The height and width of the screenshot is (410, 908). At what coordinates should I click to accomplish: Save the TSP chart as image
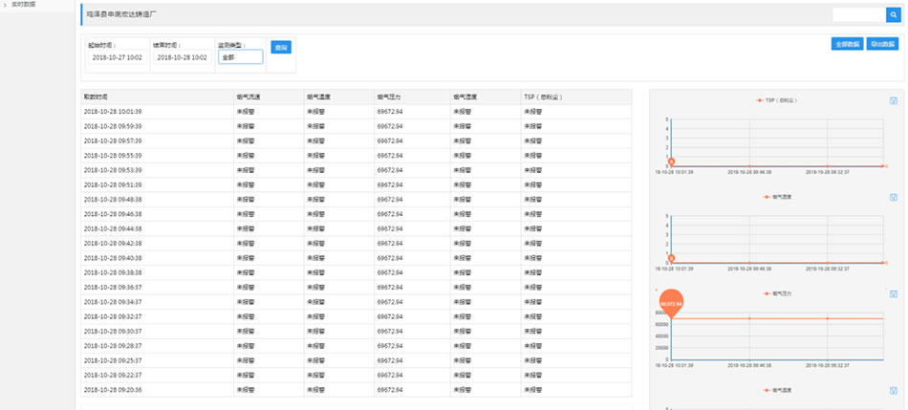pos(893,100)
